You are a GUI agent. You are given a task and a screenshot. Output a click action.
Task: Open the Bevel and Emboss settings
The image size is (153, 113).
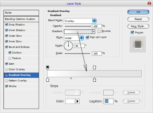pos(19,47)
